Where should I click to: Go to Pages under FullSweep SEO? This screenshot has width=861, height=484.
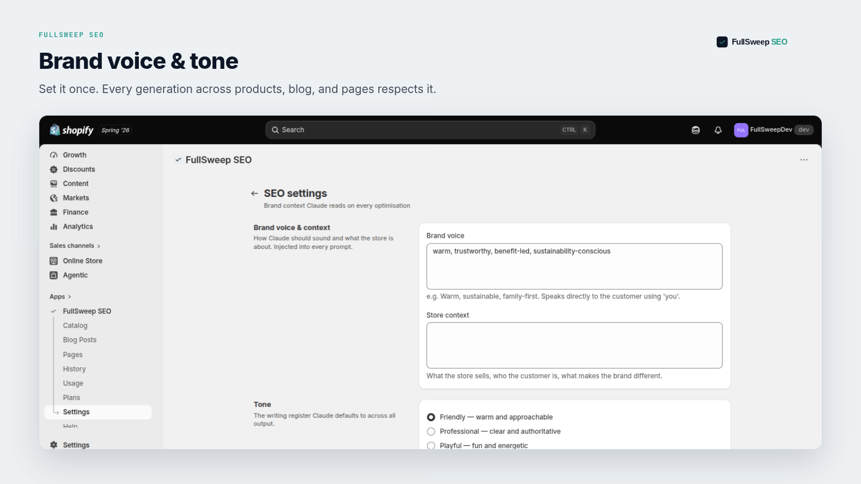click(x=73, y=355)
